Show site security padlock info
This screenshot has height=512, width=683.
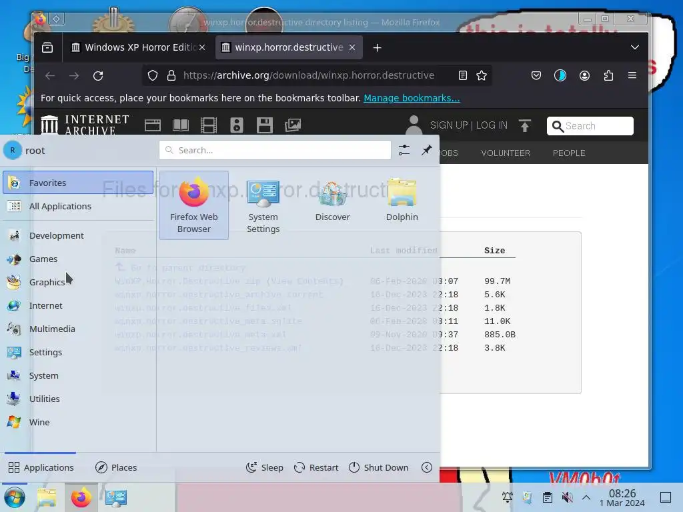171,76
